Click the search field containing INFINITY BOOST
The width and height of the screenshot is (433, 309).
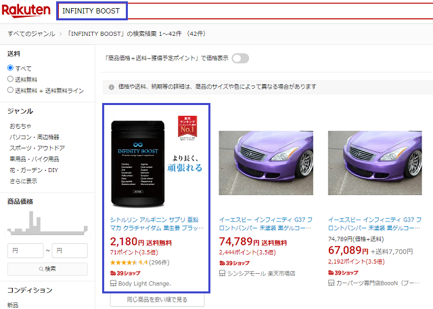(245, 11)
